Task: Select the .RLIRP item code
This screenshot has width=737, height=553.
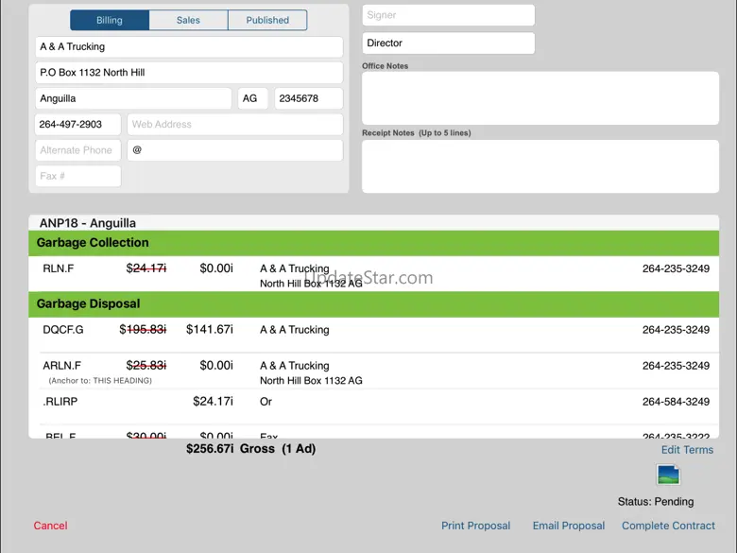Action: 60,402
